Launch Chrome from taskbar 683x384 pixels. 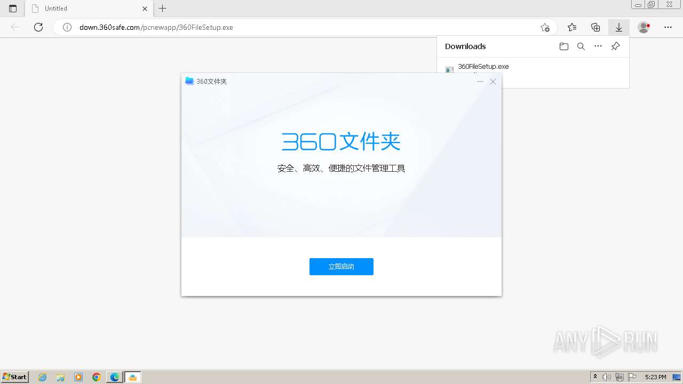tap(96, 377)
